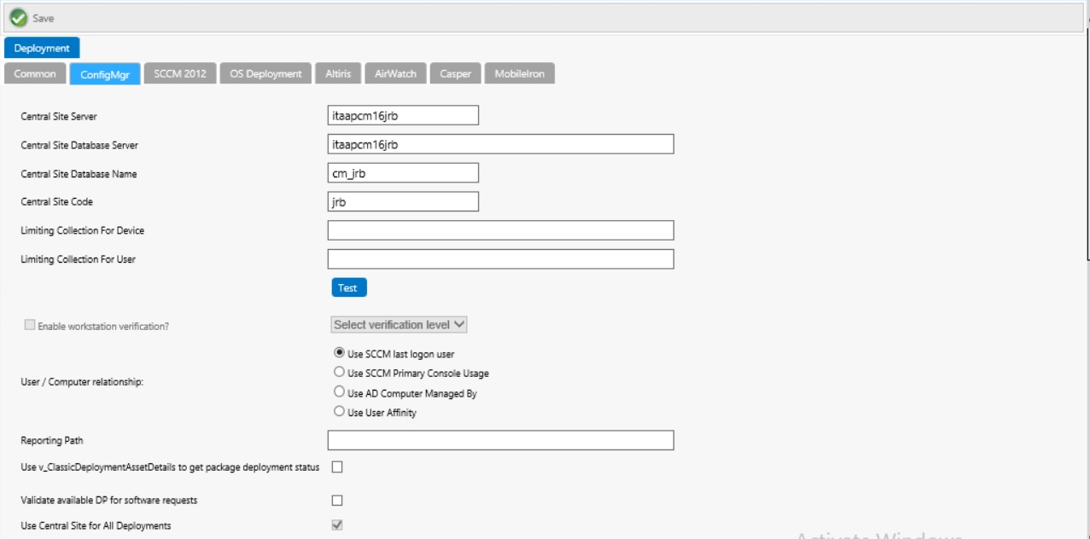Viewport: 1090px width, 539px height.
Task: Click the green Save checkmark icon
Action: point(17,17)
